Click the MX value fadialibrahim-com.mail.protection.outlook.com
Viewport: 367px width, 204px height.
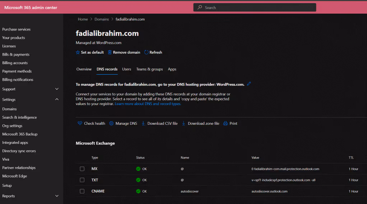pyautogui.click(x=285, y=169)
